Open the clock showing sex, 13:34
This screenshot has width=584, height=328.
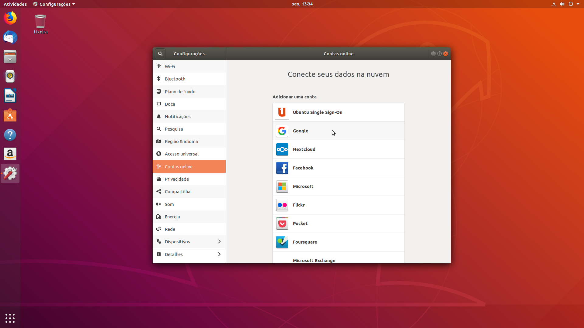(302, 4)
